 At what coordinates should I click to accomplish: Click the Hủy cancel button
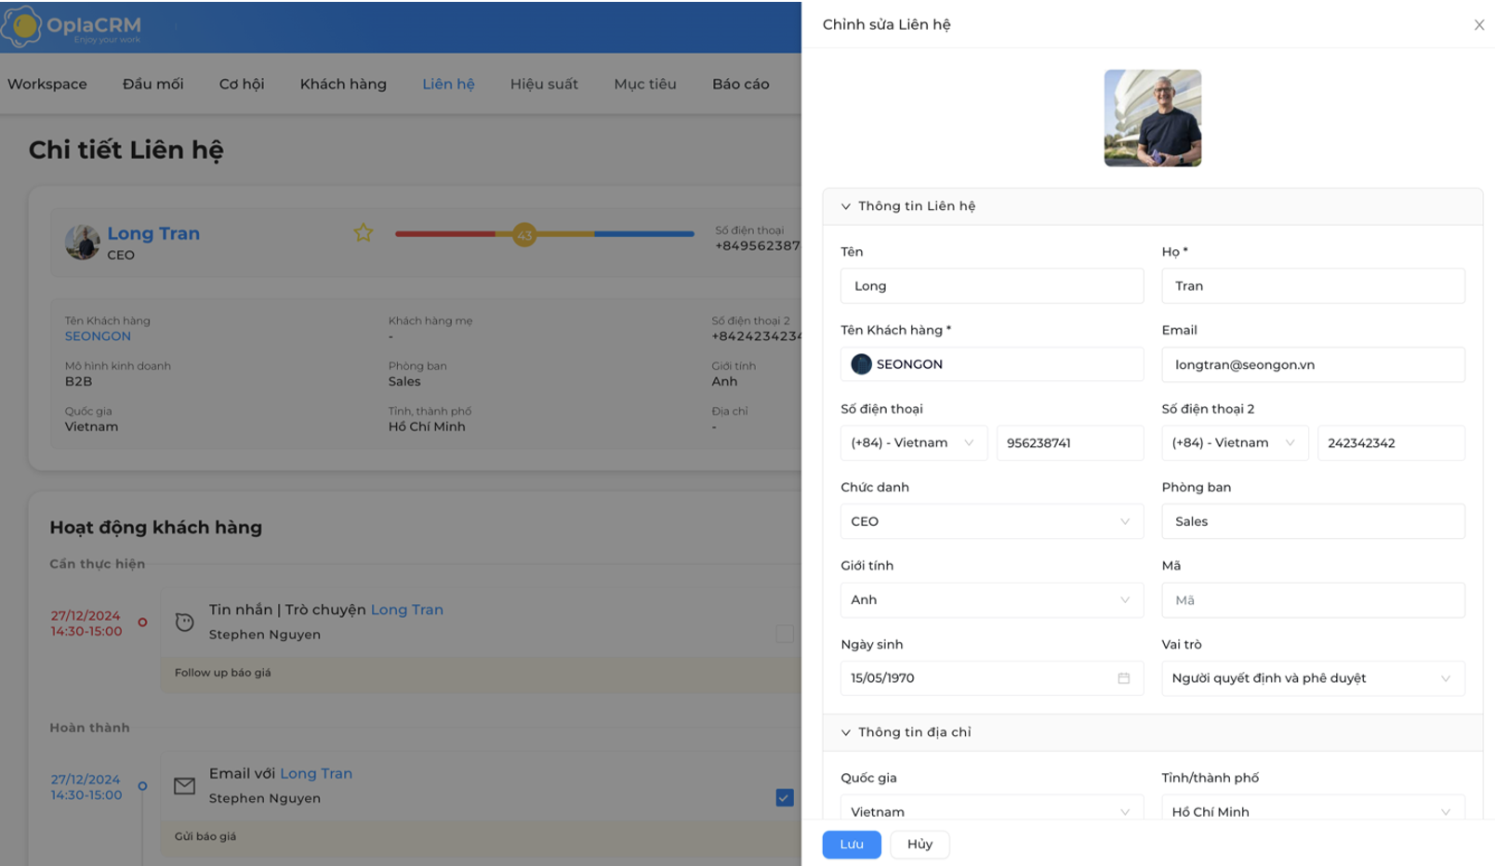pyautogui.click(x=919, y=845)
